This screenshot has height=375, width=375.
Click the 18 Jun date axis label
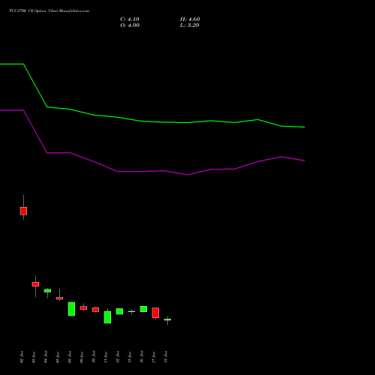166,357
